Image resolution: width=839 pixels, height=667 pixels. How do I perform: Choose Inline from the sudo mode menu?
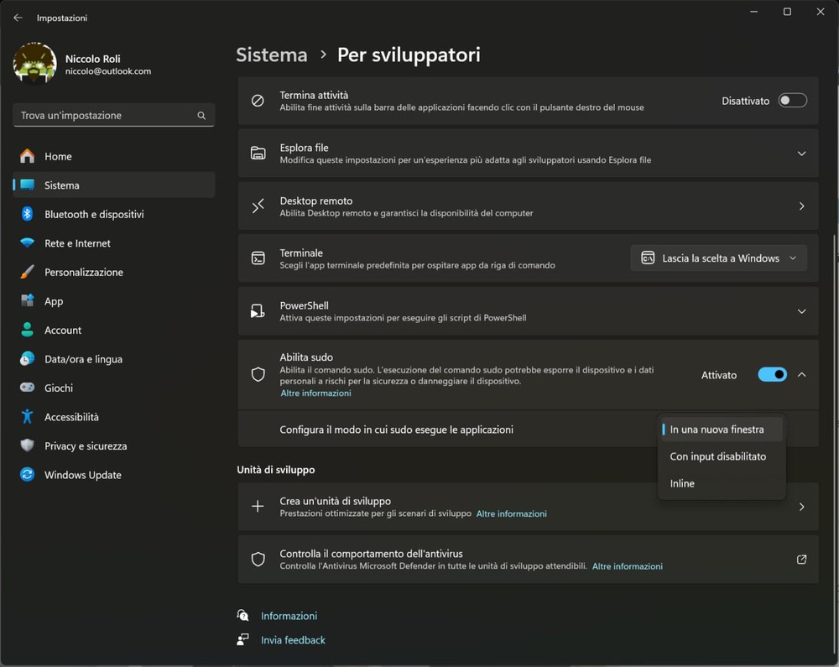(682, 483)
